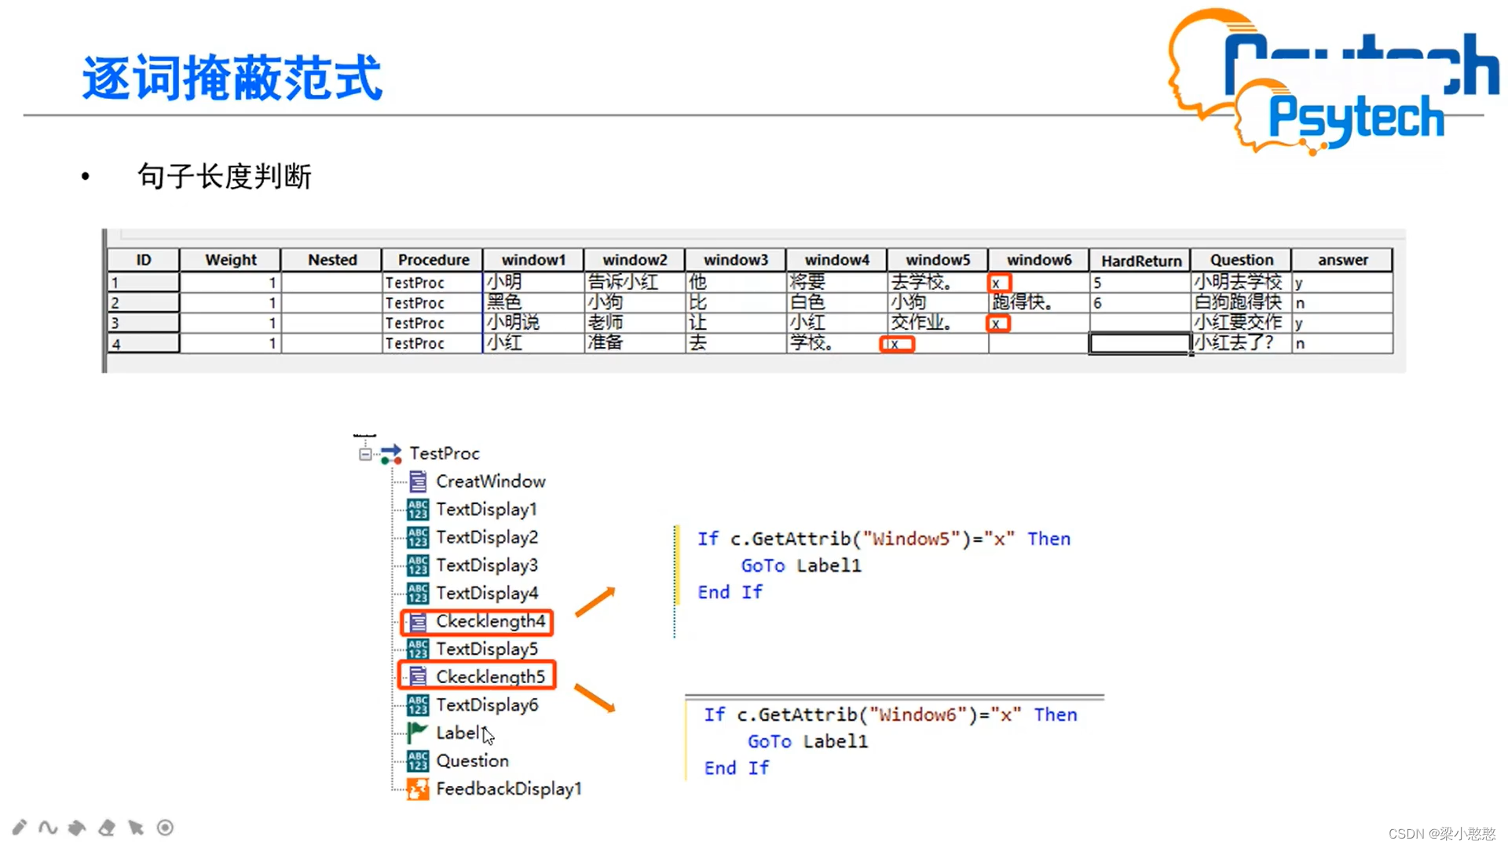1508x848 pixels.
Task: Select the paint bucket fill tool
Action: coord(77,828)
